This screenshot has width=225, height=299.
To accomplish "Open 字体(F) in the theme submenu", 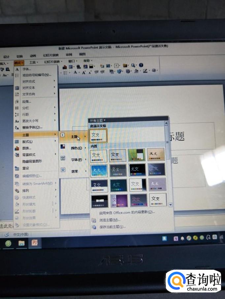I will pyautogui.click(x=73, y=160).
